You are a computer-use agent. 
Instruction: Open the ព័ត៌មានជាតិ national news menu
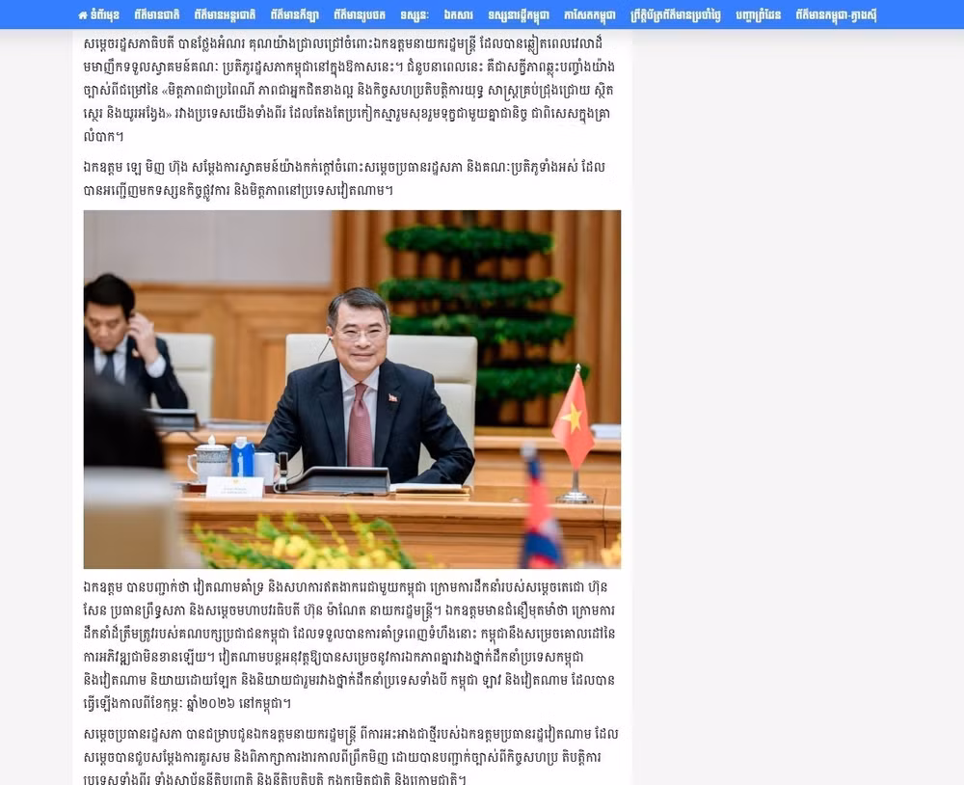(x=157, y=14)
